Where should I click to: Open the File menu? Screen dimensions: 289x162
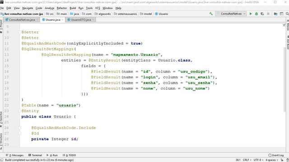pos(2,8)
